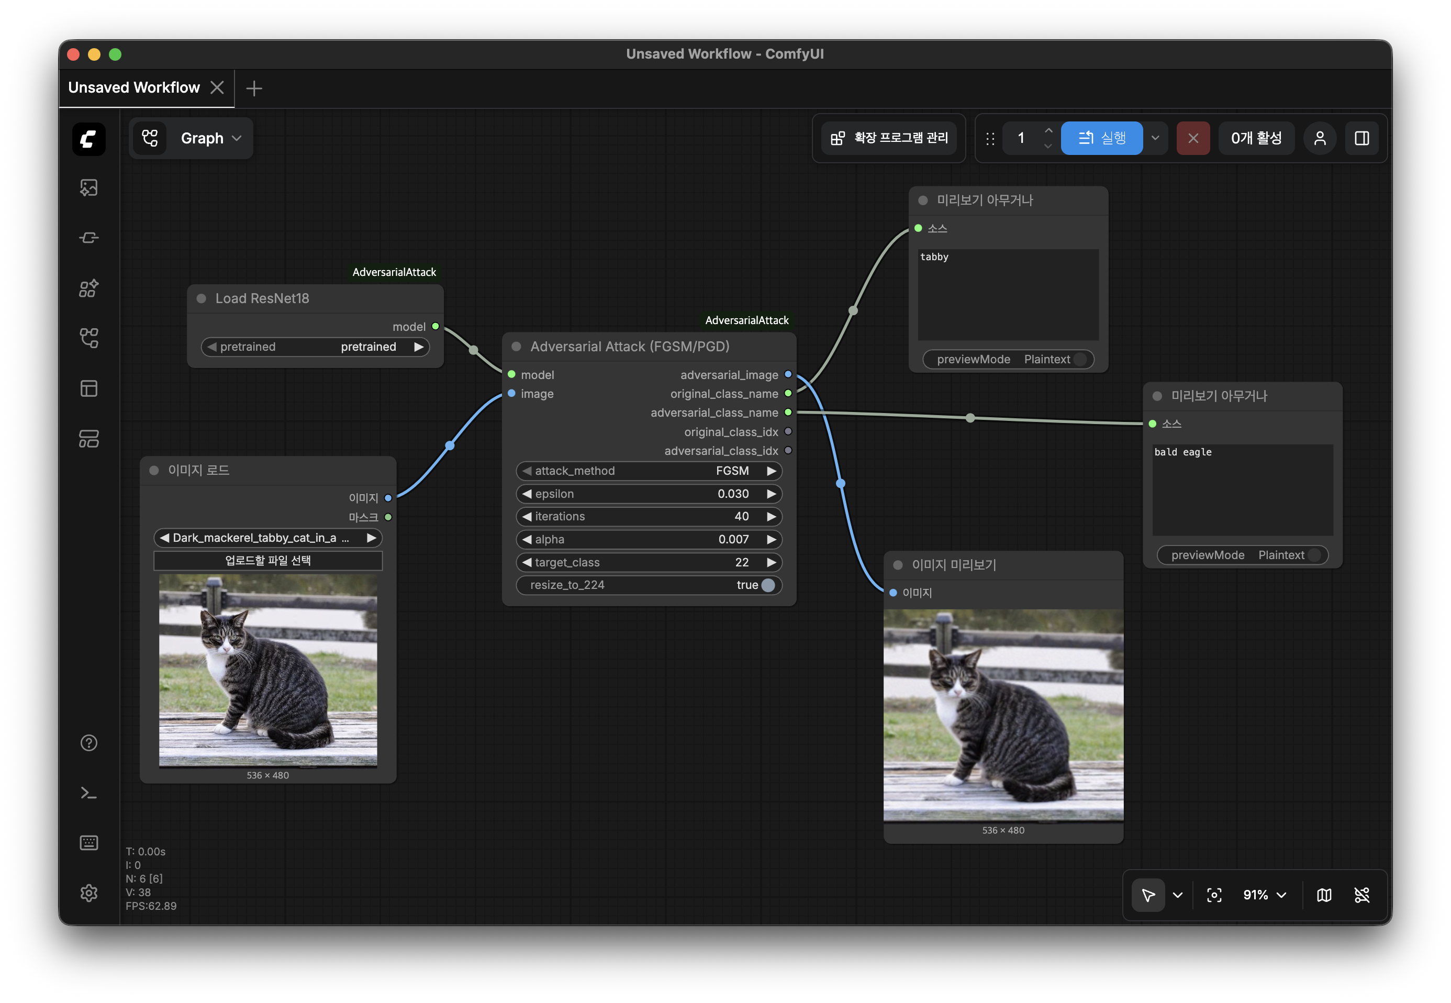
Task: Collapse the Load ResNet18 node dot
Action: pos(201,298)
